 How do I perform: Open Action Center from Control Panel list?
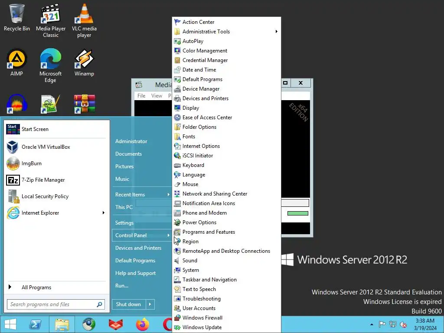pyautogui.click(x=198, y=22)
